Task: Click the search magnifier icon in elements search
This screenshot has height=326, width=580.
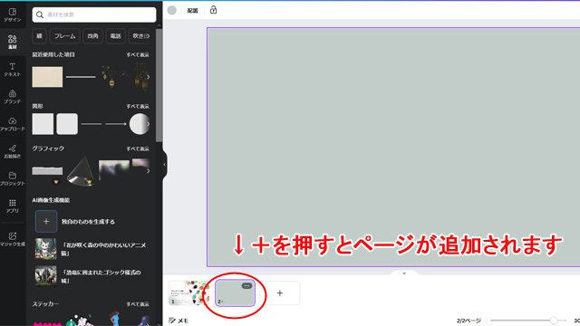Action: point(40,14)
